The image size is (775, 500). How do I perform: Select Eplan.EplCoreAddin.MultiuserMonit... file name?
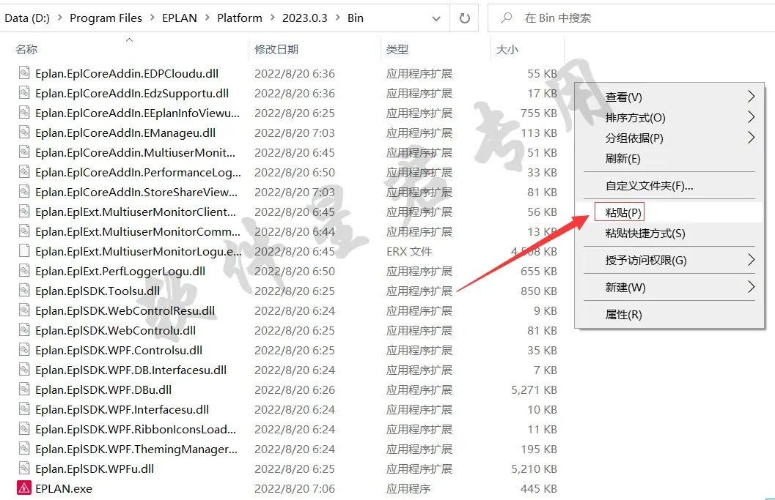pyautogui.click(x=136, y=152)
